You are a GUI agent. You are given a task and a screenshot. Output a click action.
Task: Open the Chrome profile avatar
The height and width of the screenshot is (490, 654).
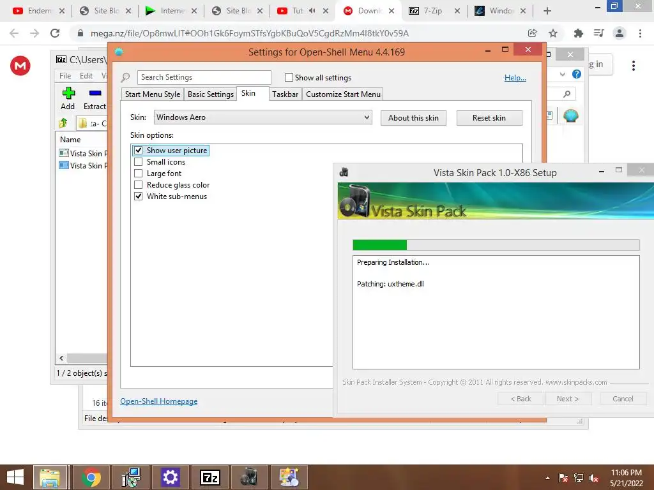(620, 33)
